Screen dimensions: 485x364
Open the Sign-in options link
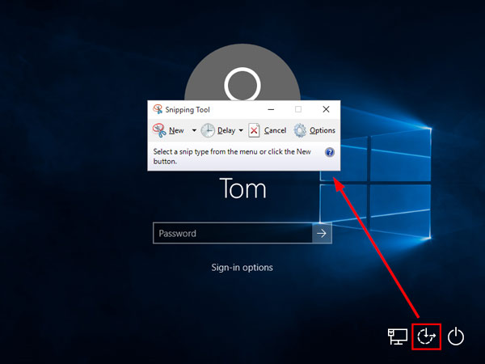(x=242, y=268)
